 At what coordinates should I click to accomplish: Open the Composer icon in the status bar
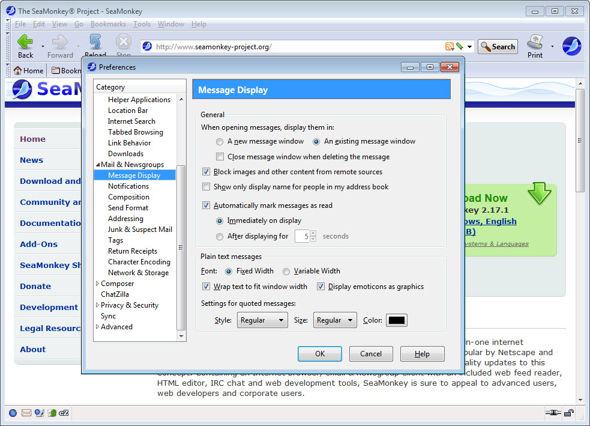40,413
